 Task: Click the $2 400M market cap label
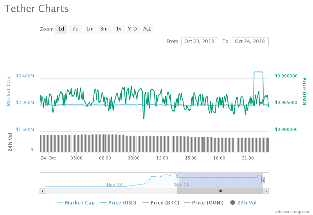click(25, 76)
